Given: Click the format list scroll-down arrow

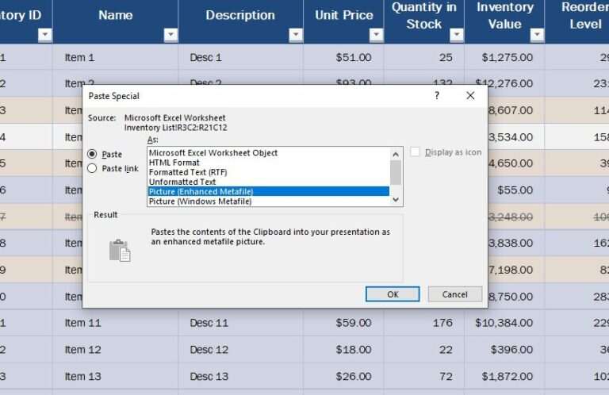Looking at the screenshot, I should (396, 201).
